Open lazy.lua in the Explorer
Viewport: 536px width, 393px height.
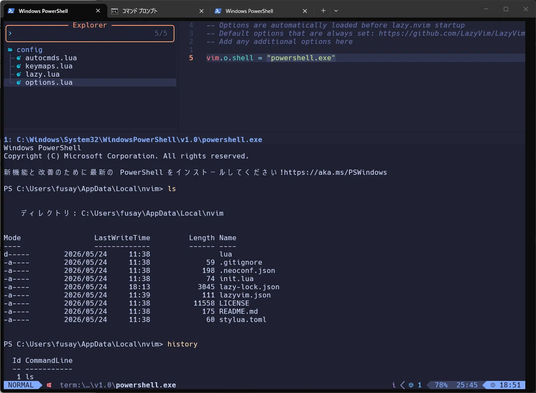pos(42,74)
